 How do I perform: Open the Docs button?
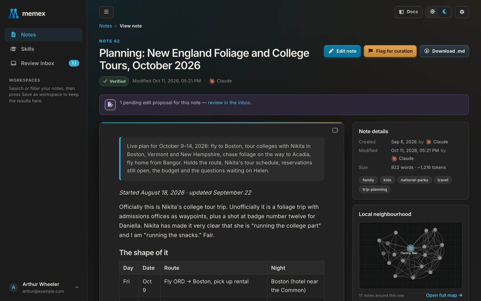[x=409, y=12]
